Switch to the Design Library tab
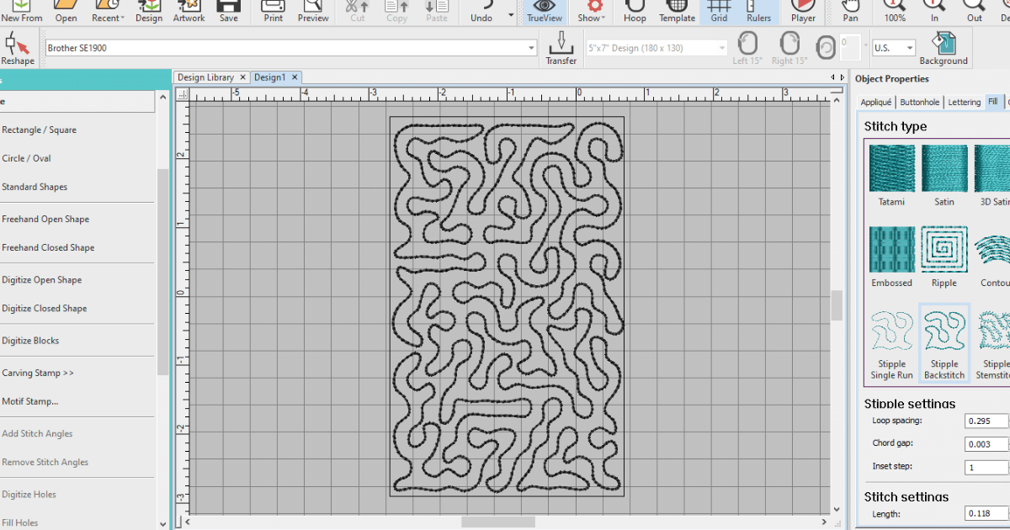 (206, 77)
